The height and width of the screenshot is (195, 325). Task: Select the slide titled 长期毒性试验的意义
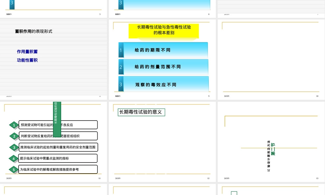click(162, 141)
